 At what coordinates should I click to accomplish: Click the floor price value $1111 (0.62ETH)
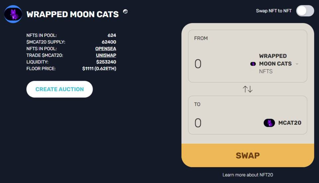pos(99,69)
